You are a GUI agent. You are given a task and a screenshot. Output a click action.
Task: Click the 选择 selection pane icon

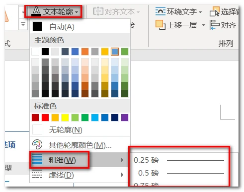(x=215, y=11)
